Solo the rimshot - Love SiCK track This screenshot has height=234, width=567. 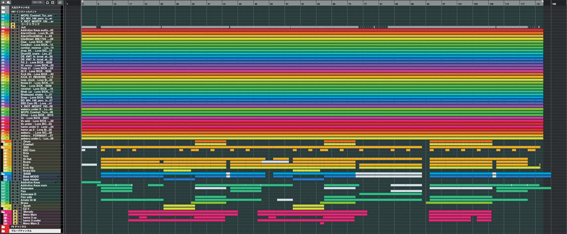point(17,88)
